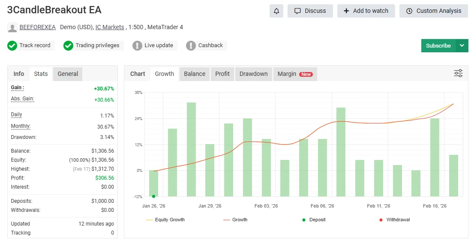Toggle Equity Growth legend series

[x=165, y=220]
